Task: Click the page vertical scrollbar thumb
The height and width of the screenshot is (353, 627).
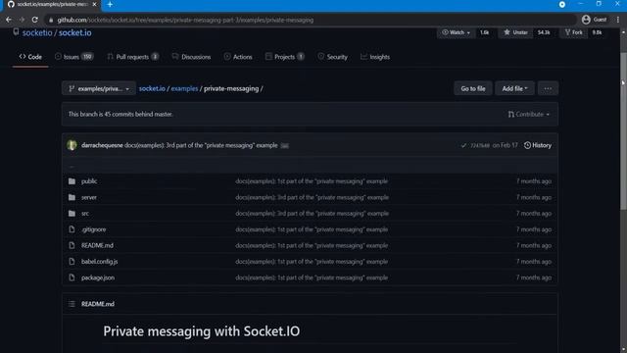Action: point(623,130)
